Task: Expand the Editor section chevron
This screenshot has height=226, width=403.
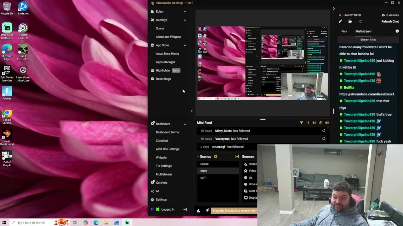Action: pos(185,12)
